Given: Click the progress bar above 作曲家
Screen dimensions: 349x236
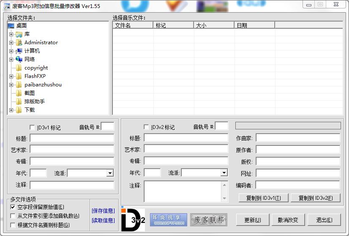Looking at the screenshot, I should tap(288, 126).
